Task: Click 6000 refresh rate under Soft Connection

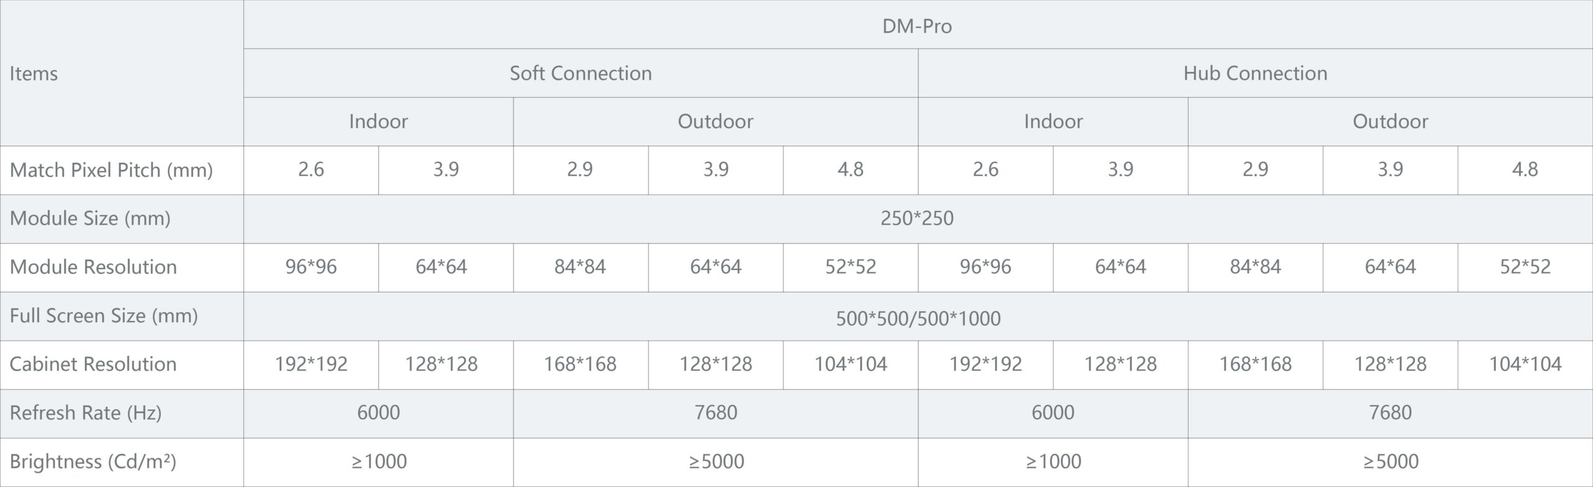Action: point(378,413)
